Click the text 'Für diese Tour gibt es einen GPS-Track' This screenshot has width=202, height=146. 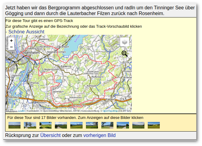pos(39,21)
